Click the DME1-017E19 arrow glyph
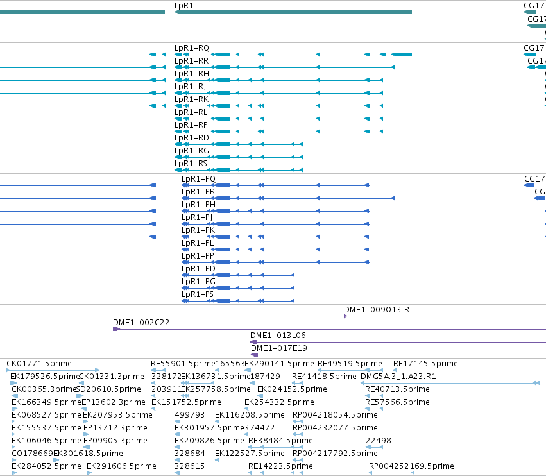Image resolution: width=546 pixels, height=476 pixels. pos(255,355)
